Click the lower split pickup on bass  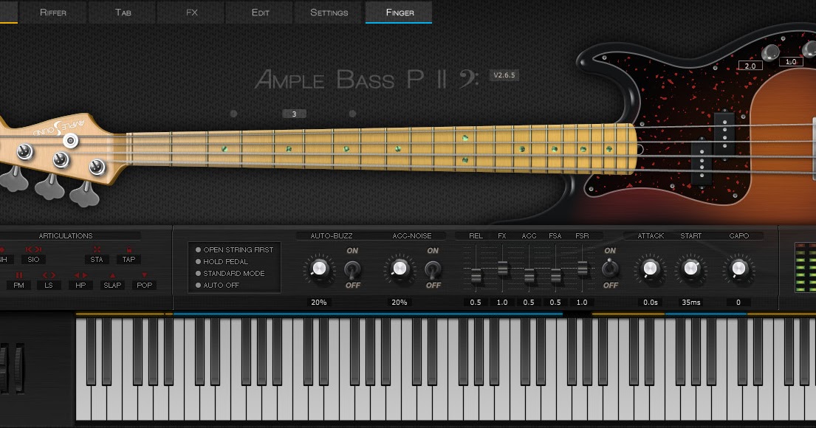pos(702,162)
